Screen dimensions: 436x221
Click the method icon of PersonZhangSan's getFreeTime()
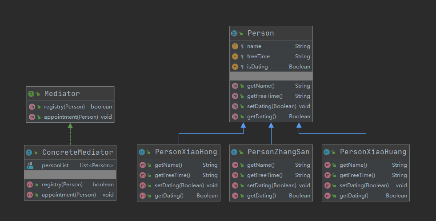tap(235, 175)
